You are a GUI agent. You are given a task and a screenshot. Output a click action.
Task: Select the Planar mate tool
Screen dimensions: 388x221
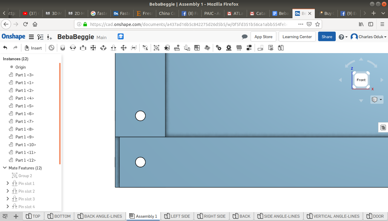pyautogui.click(x=93, y=48)
